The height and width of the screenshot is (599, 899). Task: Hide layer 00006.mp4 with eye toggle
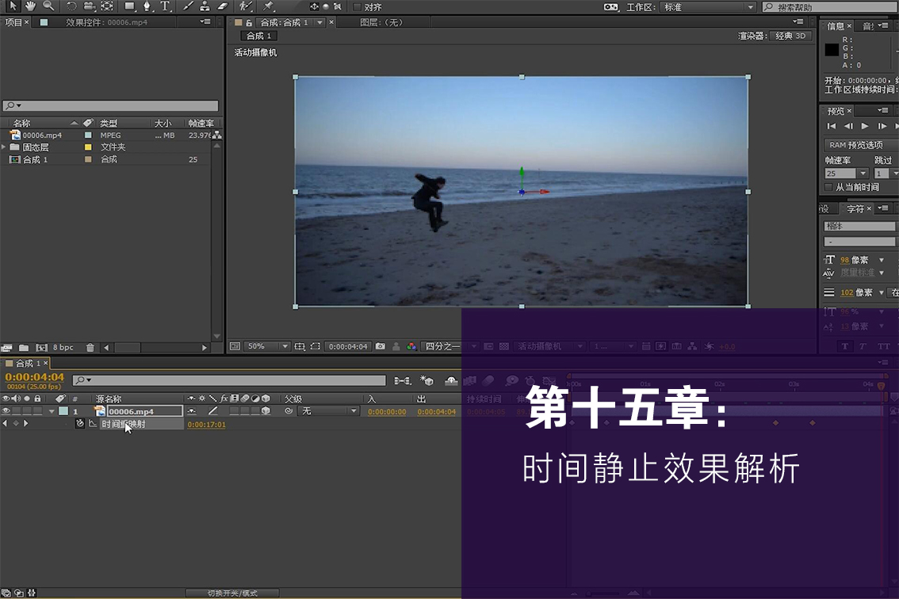[6, 411]
